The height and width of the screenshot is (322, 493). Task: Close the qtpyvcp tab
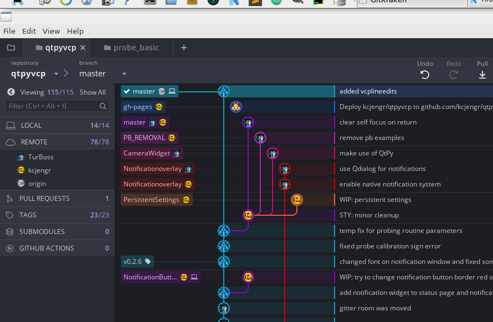pos(83,48)
